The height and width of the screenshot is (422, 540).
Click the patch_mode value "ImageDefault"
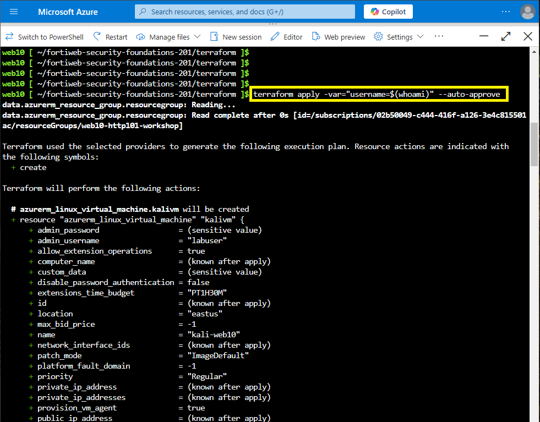tap(218, 355)
